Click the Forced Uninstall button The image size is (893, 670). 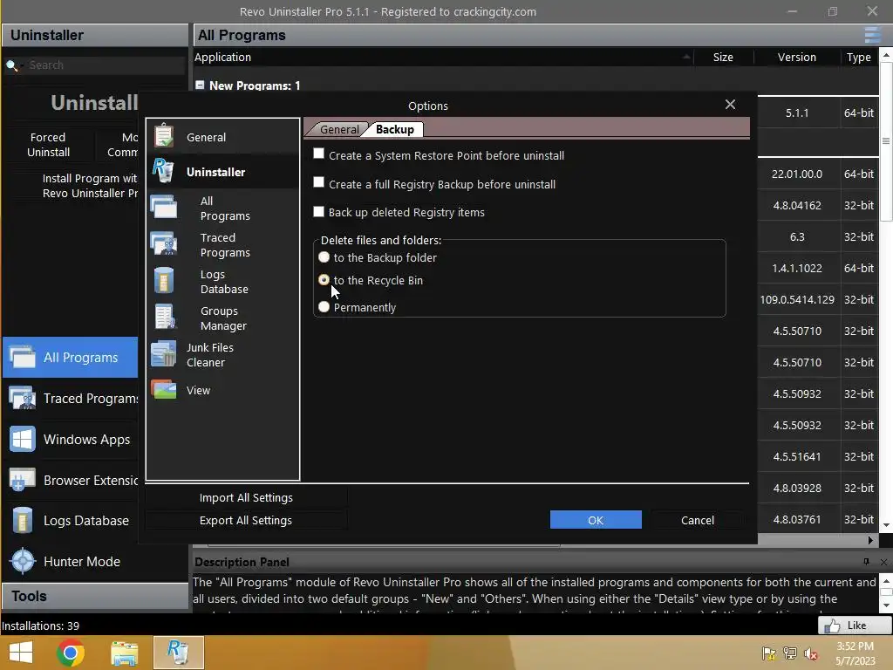point(48,145)
